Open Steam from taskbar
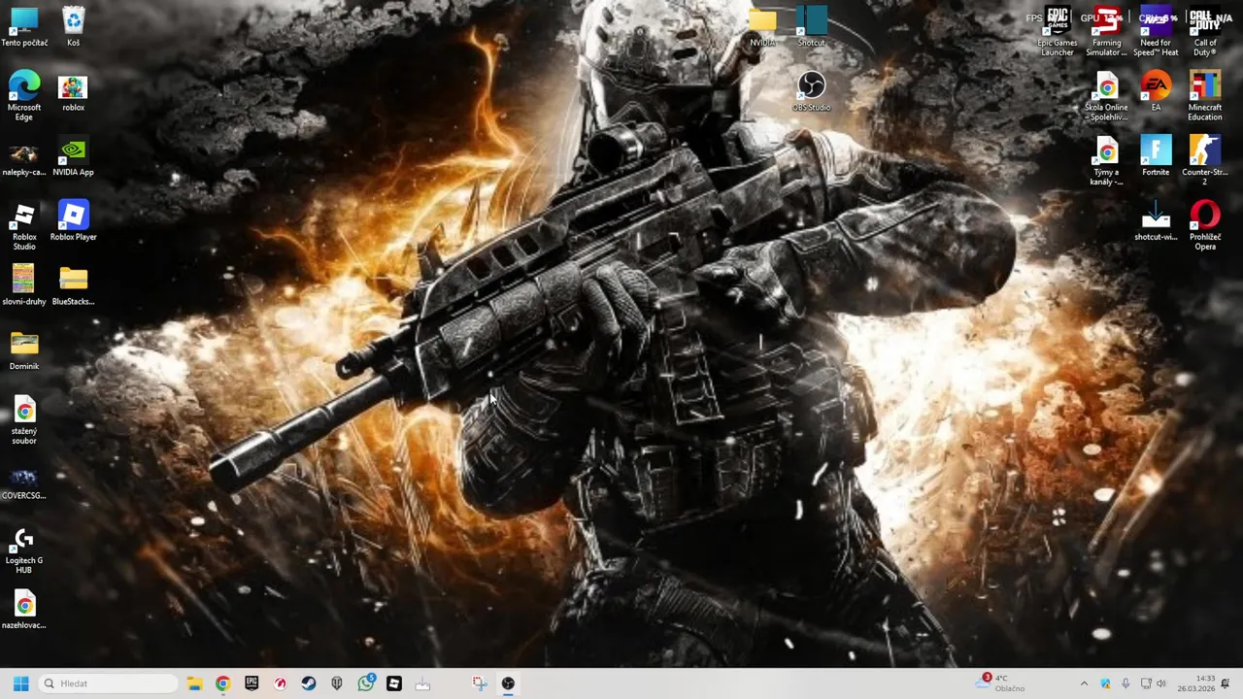This screenshot has width=1243, height=699. (x=308, y=683)
